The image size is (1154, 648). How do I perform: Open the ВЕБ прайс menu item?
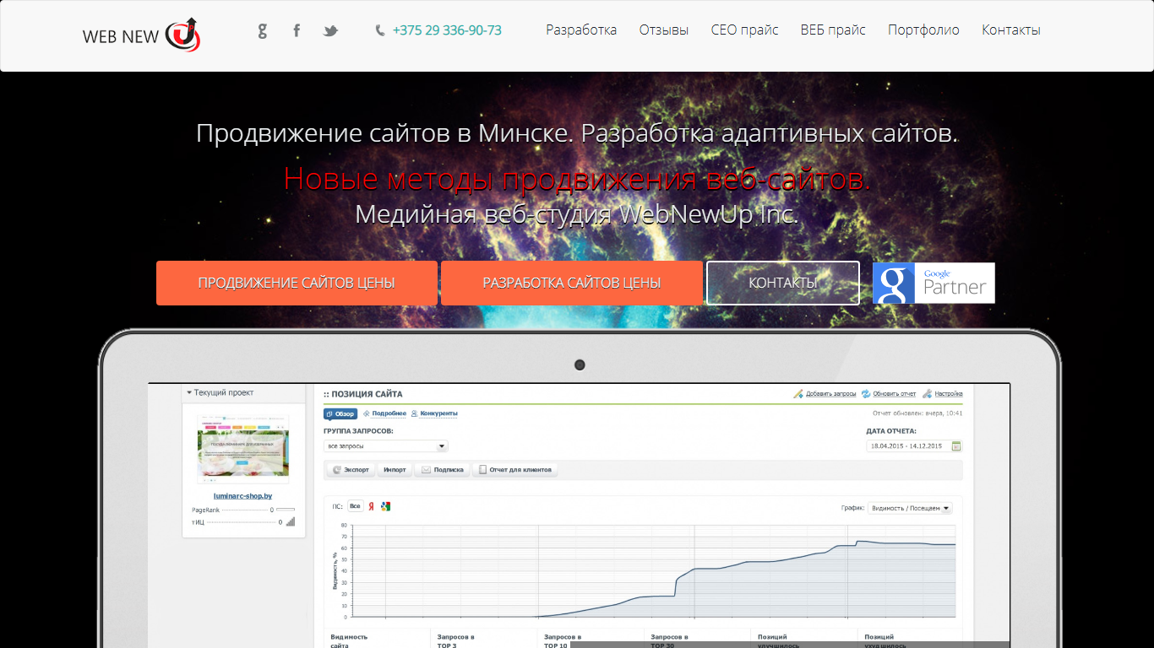point(833,30)
